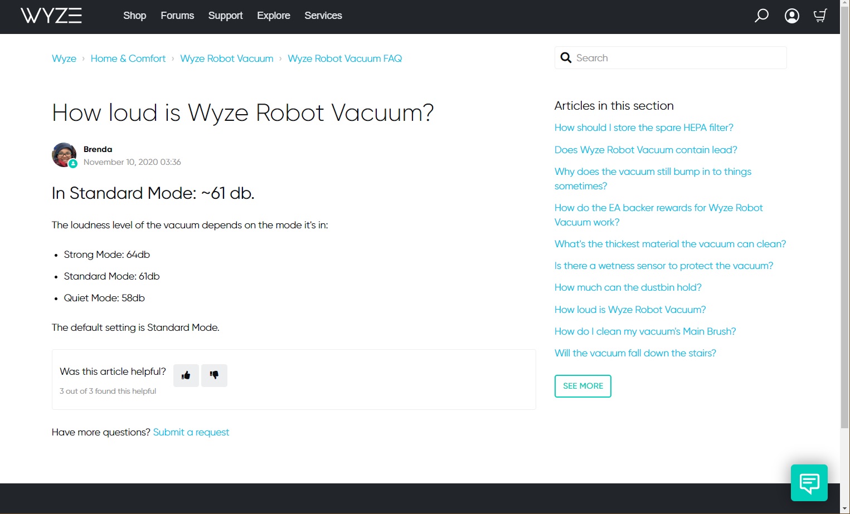The width and height of the screenshot is (850, 514).
Task: Open 'Why does the vacuum still bump in to things'
Action: [x=653, y=179]
